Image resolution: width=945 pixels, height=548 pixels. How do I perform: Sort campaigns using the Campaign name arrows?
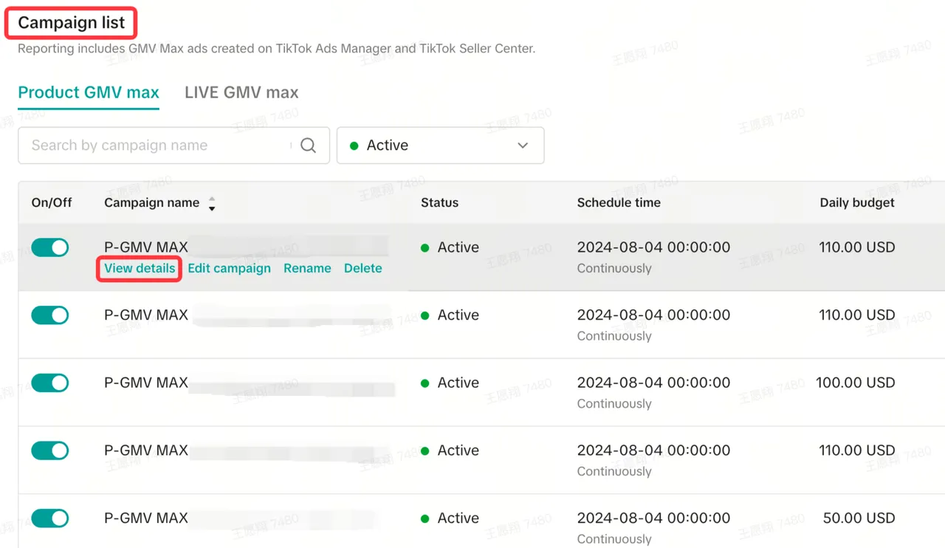212,203
